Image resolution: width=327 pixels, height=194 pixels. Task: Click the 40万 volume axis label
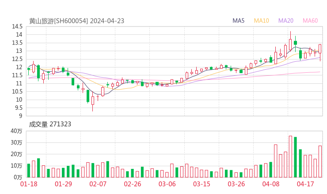[x=16, y=131]
